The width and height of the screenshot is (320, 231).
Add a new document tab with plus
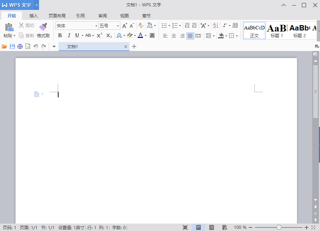point(134,46)
